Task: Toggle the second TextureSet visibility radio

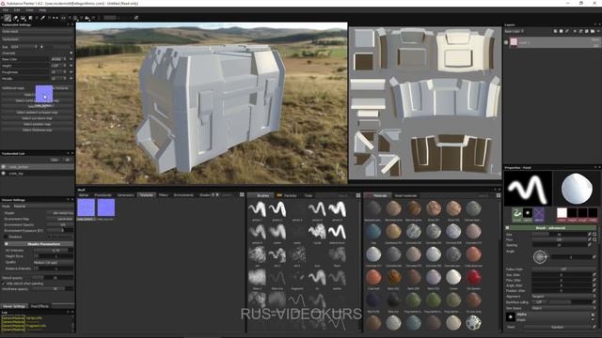Action: tap(4, 173)
